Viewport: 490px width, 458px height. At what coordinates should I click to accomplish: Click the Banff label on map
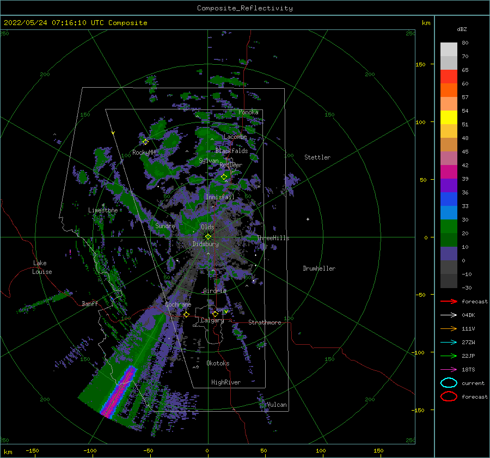[x=90, y=303]
